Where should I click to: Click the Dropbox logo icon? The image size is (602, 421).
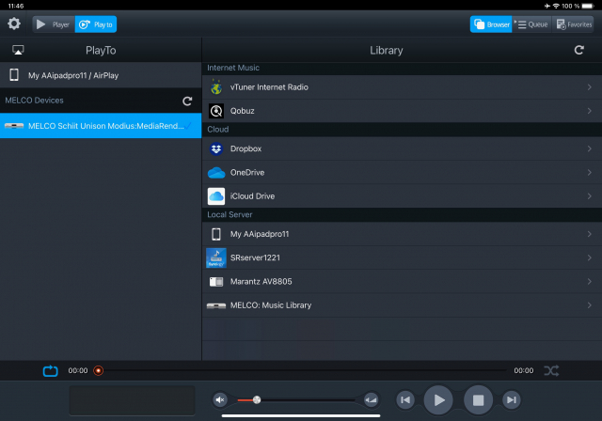216,148
